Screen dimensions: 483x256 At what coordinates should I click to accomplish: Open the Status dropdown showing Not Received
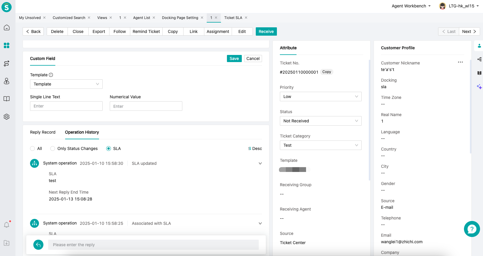click(x=321, y=121)
